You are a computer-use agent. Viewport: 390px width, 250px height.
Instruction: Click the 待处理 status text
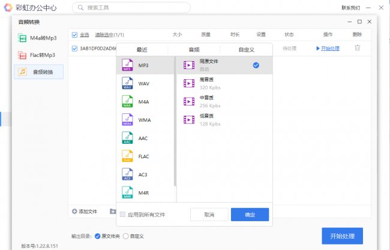pos(290,48)
